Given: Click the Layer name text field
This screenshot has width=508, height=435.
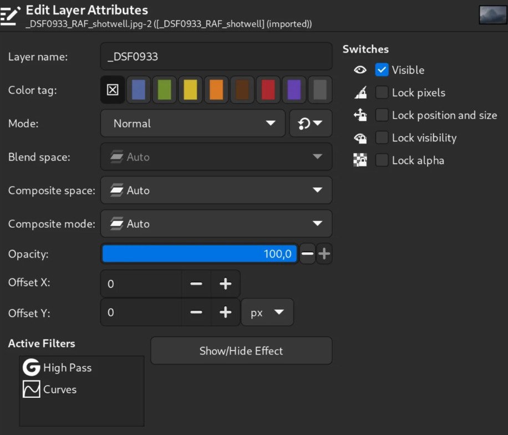Looking at the screenshot, I should click(216, 57).
